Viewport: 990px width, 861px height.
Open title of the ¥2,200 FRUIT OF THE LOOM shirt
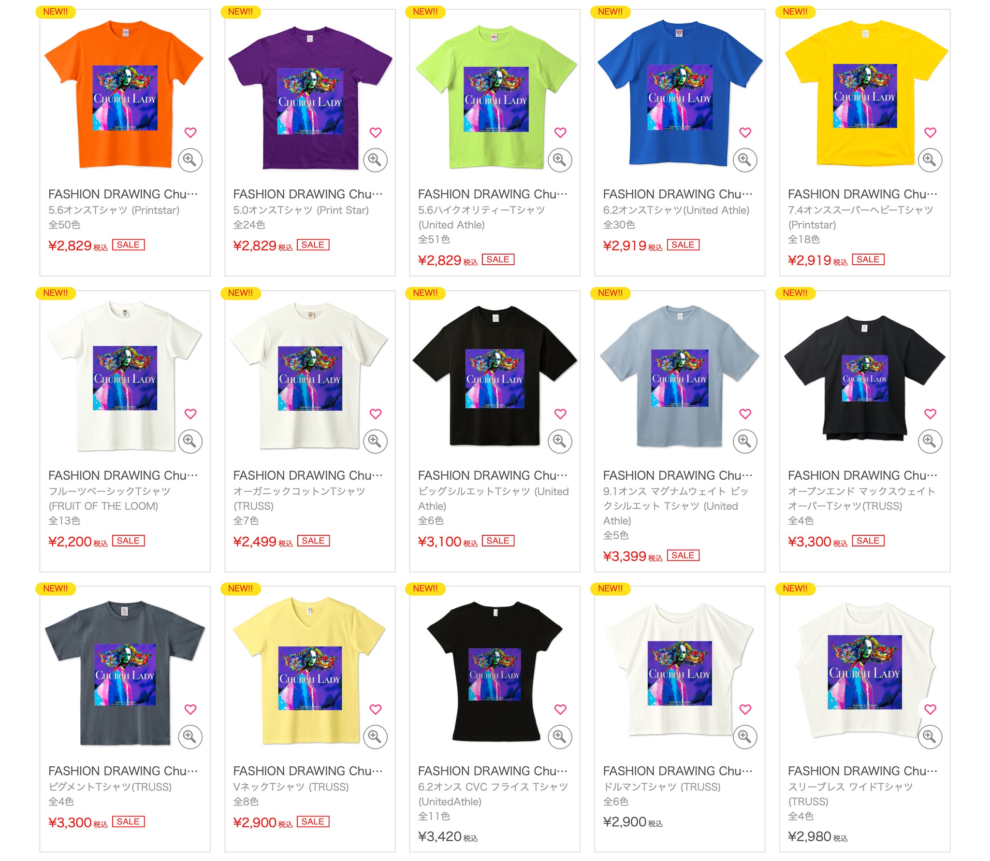click(123, 475)
